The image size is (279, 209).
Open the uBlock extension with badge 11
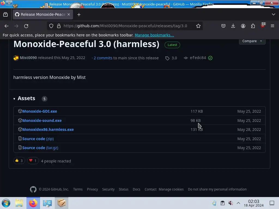point(263,25)
